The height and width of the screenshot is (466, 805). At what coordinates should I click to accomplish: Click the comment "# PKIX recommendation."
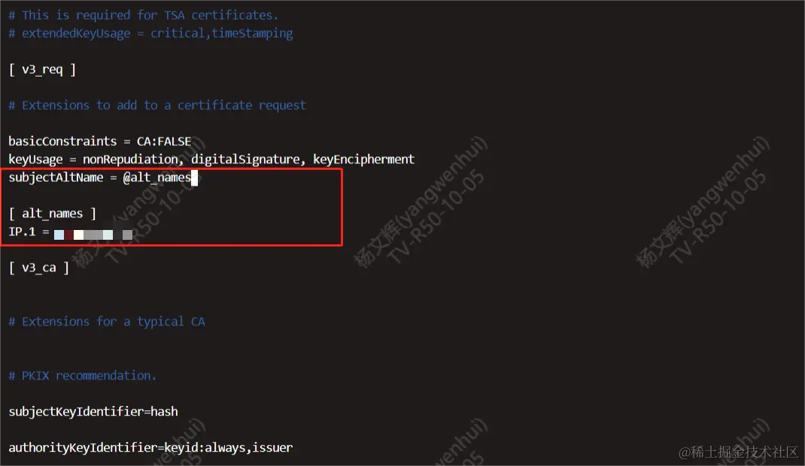pyautogui.click(x=82, y=376)
